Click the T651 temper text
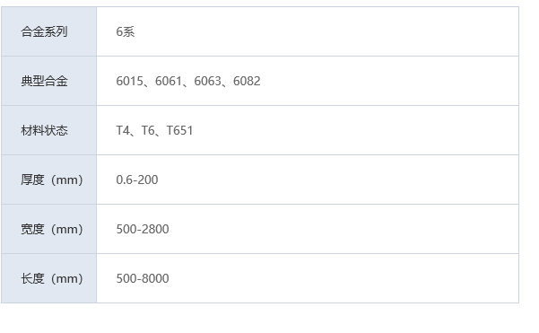The image size is (539, 333). coord(179,130)
